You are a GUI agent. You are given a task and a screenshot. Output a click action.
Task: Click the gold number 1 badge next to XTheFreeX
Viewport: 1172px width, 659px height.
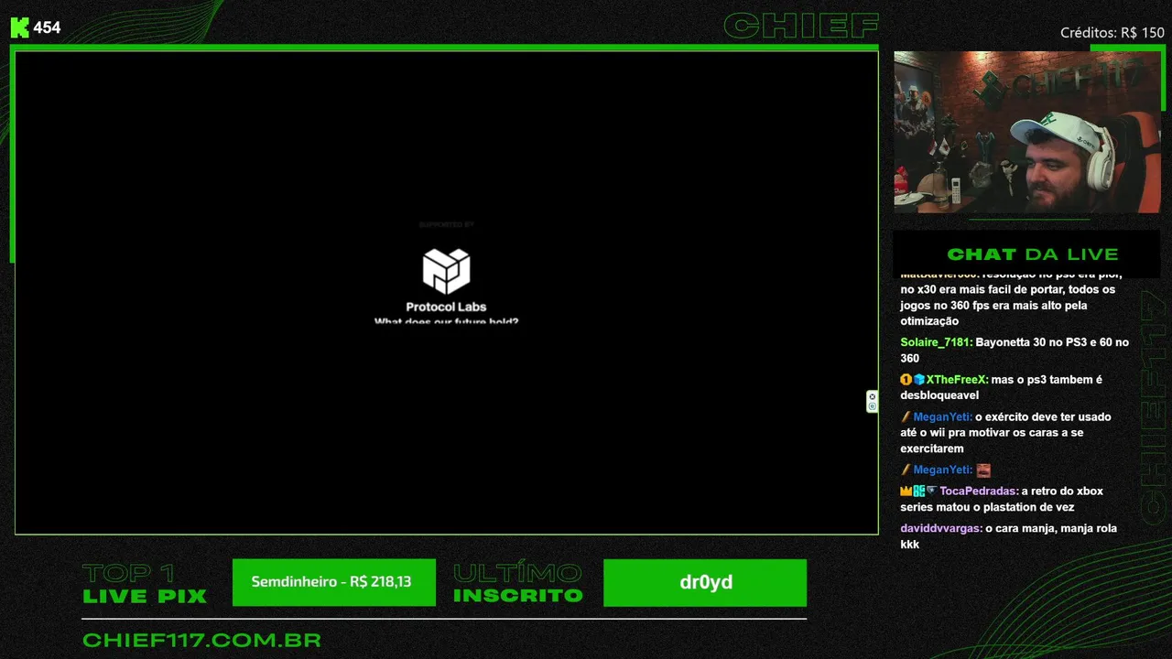[x=906, y=379]
